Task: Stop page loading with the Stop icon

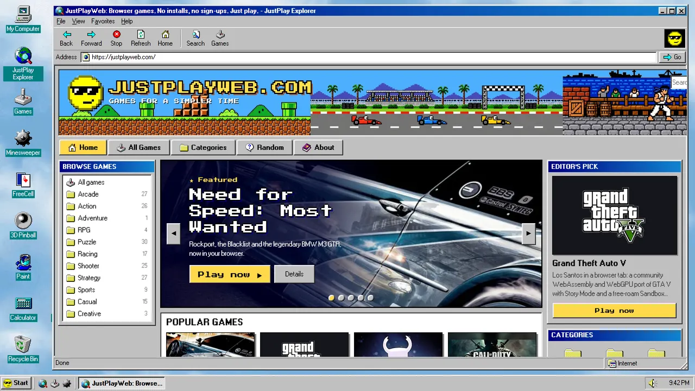Action: (x=116, y=38)
